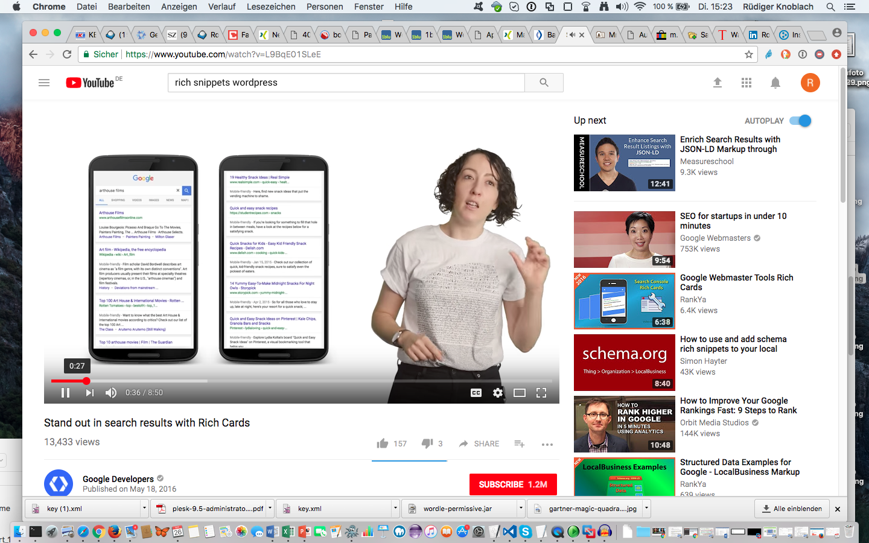The height and width of the screenshot is (543, 869).
Task: Close the downloads bar
Action: 838,509
